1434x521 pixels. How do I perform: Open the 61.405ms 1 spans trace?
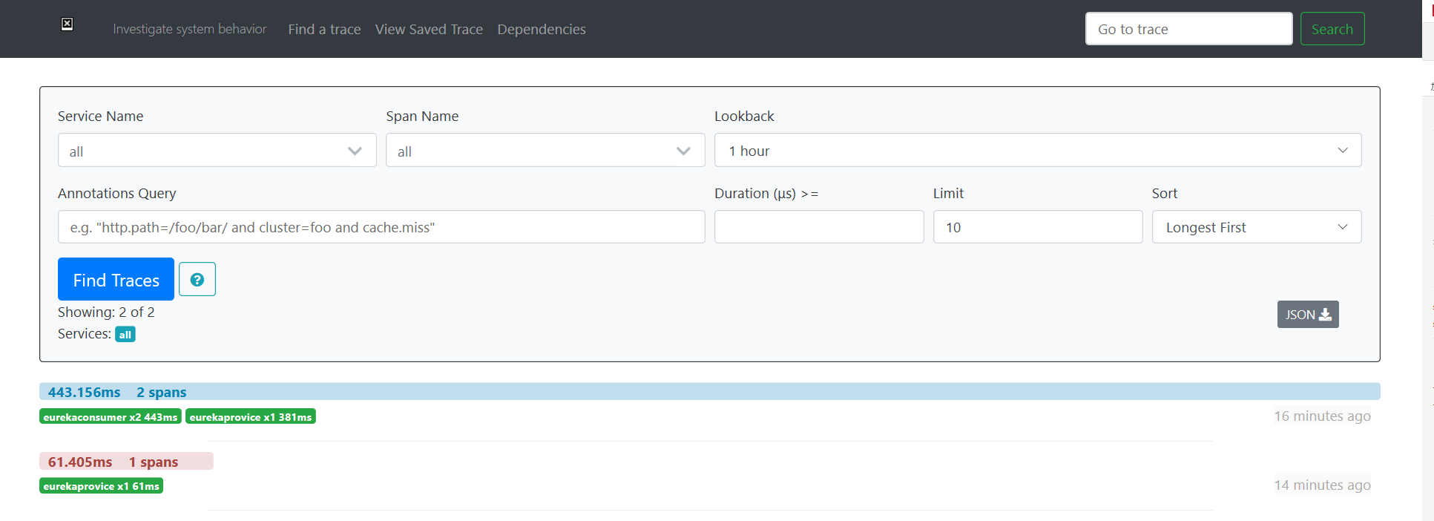pos(126,462)
